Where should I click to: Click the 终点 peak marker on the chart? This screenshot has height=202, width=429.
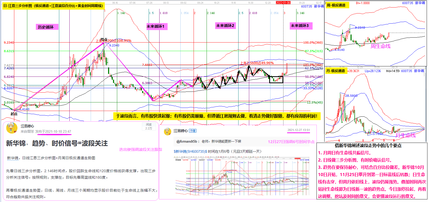(x=104, y=40)
